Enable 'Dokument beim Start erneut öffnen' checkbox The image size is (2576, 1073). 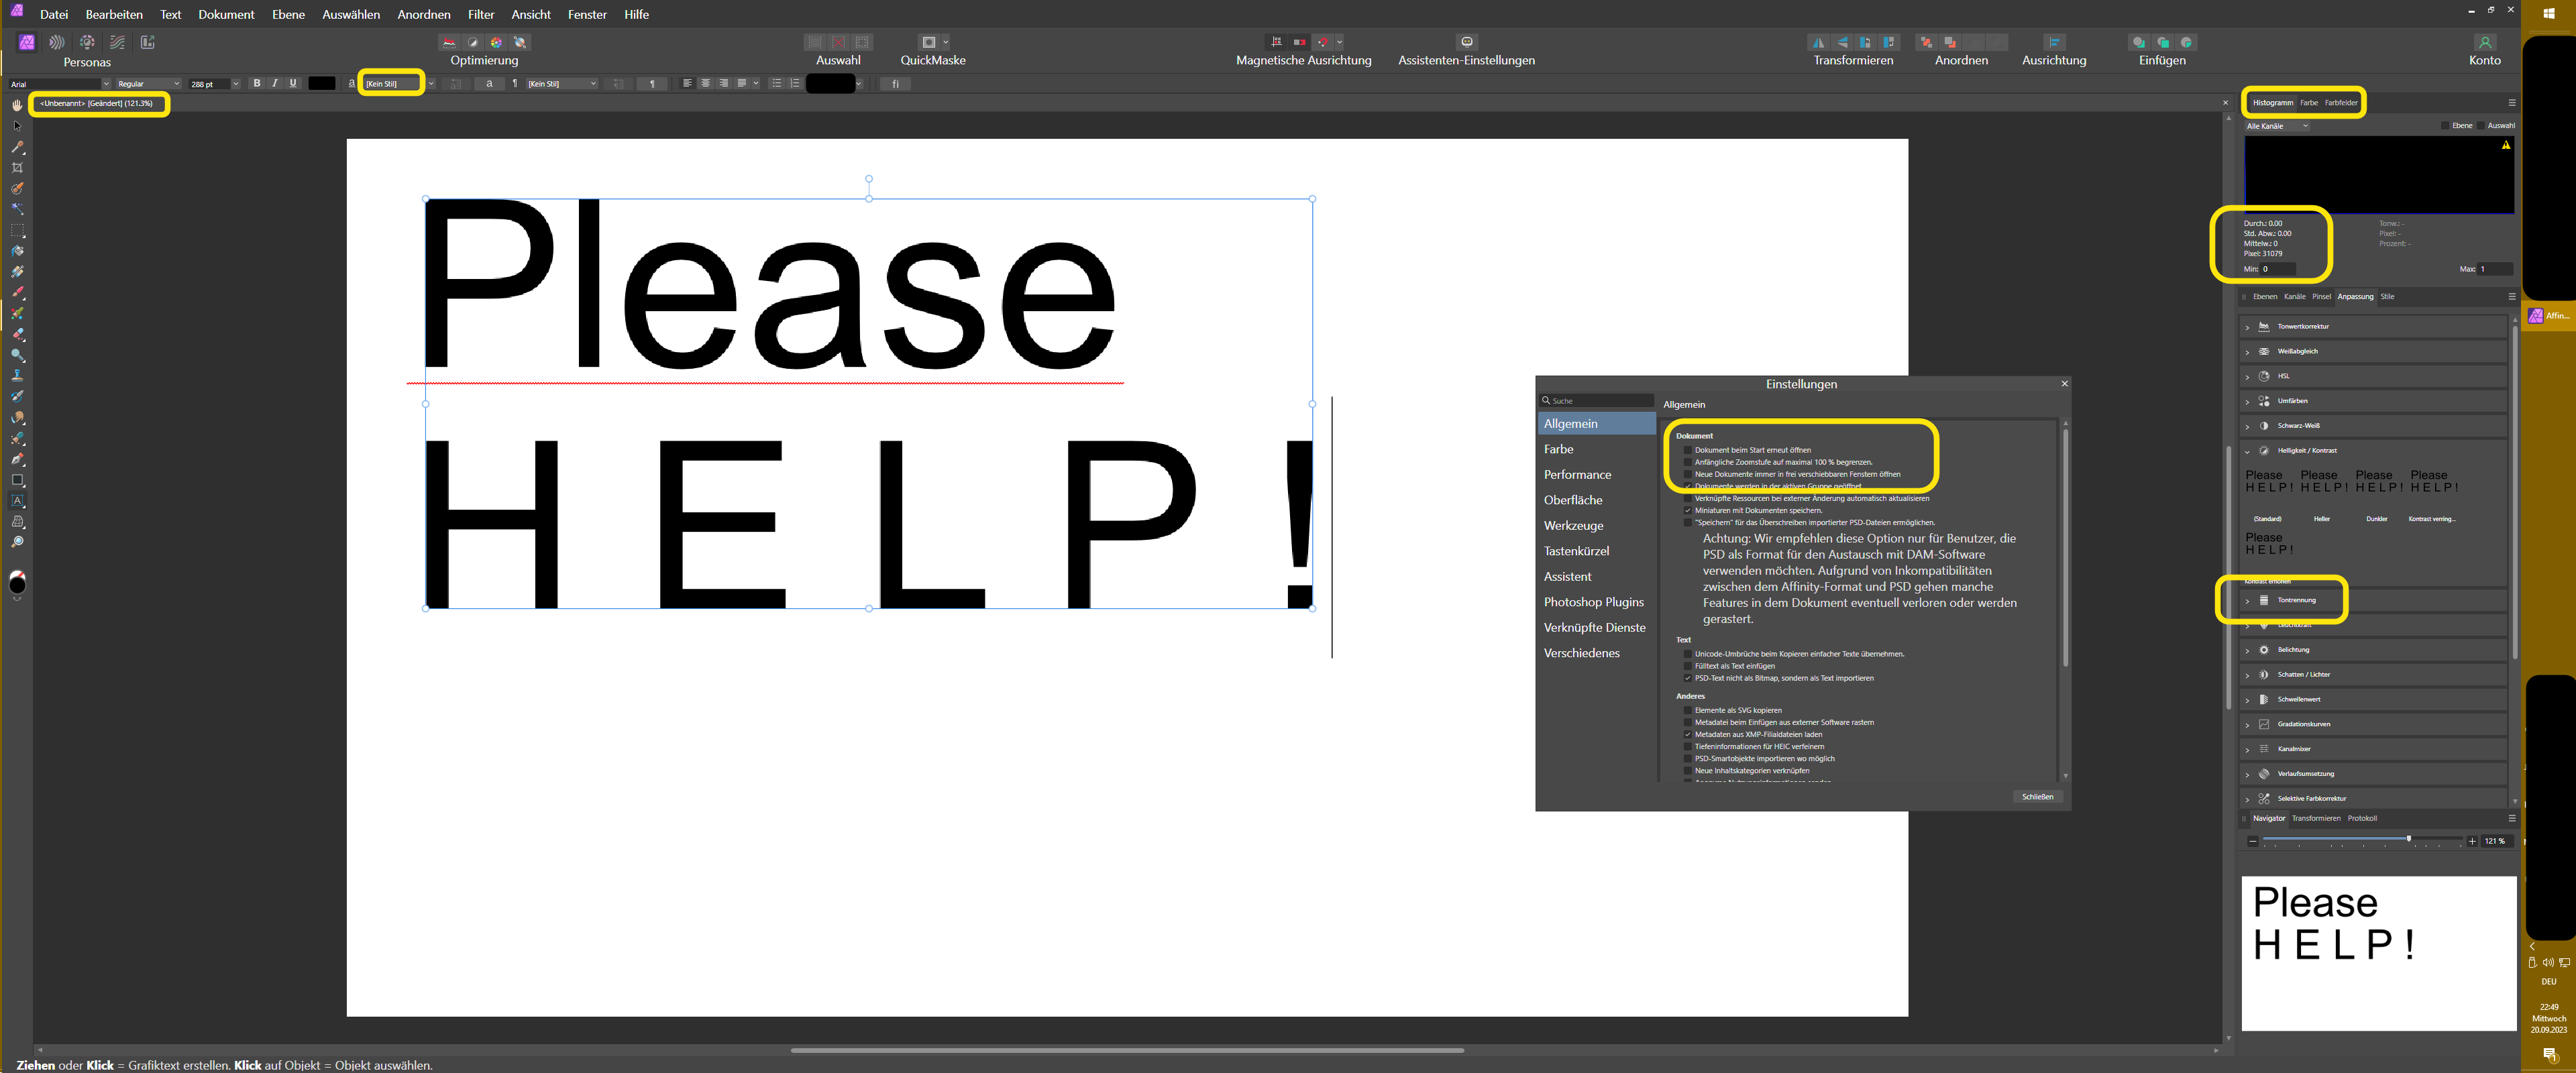click(x=1688, y=450)
